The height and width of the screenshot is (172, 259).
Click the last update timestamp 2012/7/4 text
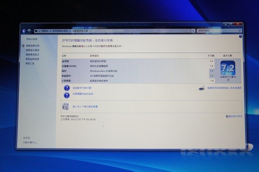(x=78, y=119)
